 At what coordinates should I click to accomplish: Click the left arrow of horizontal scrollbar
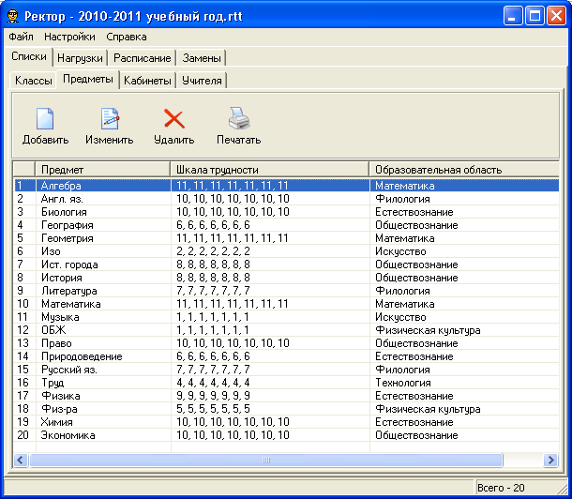[x=21, y=460]
